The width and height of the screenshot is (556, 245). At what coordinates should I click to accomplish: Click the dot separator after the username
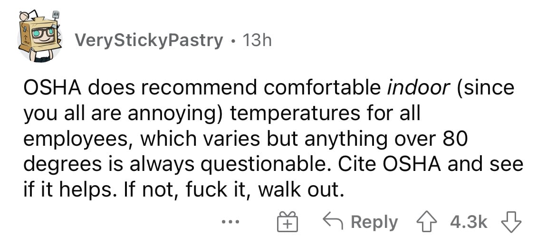232,42
